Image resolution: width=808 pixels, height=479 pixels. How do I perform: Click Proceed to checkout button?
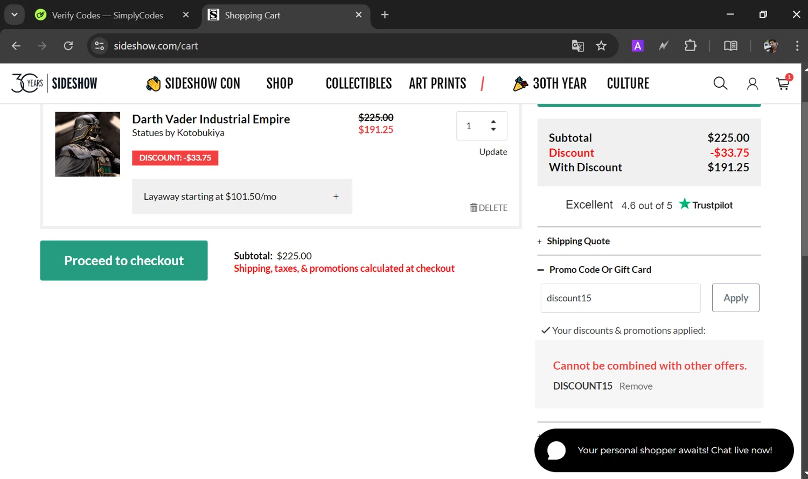(124, 260)
